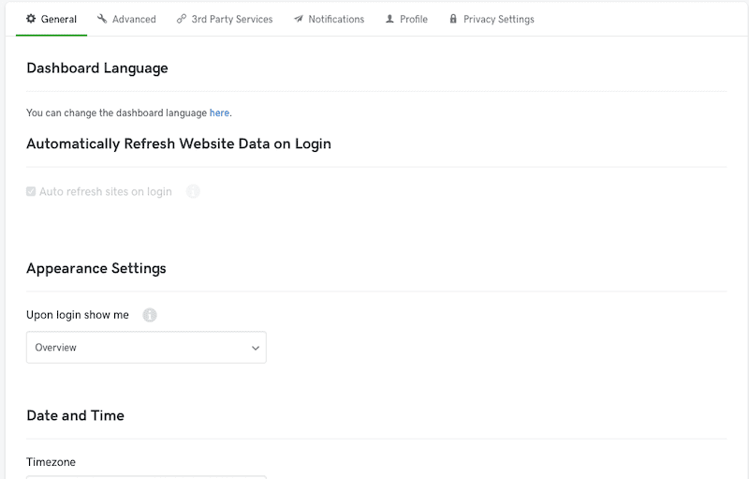
Task: Show info for Upon login show me
Action: click(150, 315)
